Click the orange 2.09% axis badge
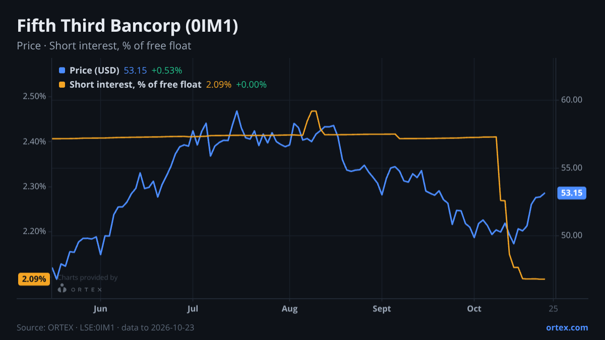The image size is (605, 340). pyautogui.click(x=34, y=279)
